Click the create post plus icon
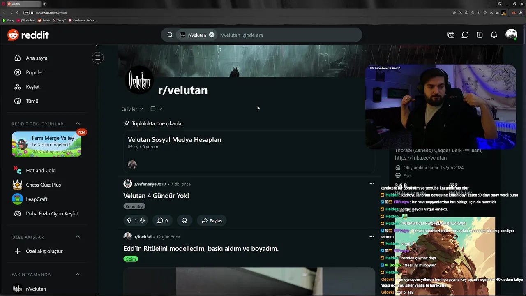526x296 pixels. point(480,35)
